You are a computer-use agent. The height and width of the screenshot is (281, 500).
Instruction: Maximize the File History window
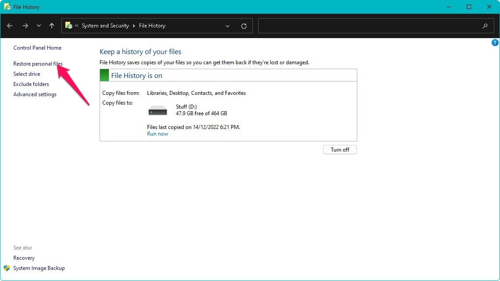[469, 7]
